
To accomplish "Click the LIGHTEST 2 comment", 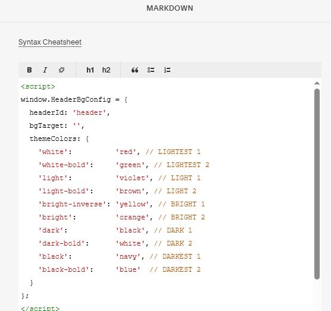I will [182, 165].
